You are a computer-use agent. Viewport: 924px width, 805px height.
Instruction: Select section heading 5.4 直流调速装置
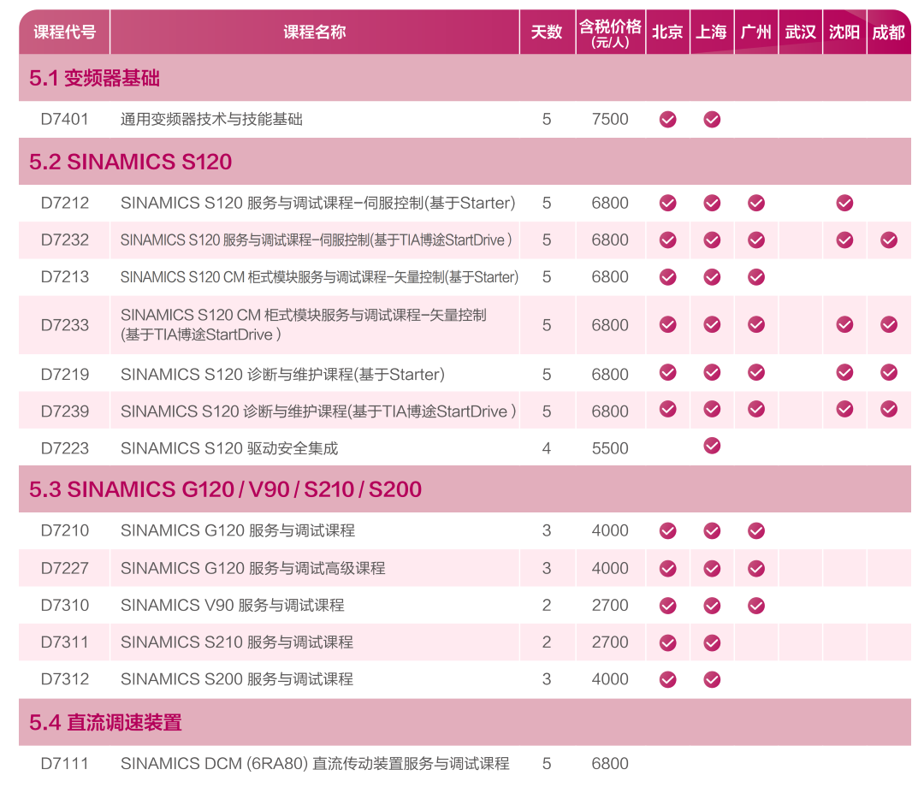point(105,723)
